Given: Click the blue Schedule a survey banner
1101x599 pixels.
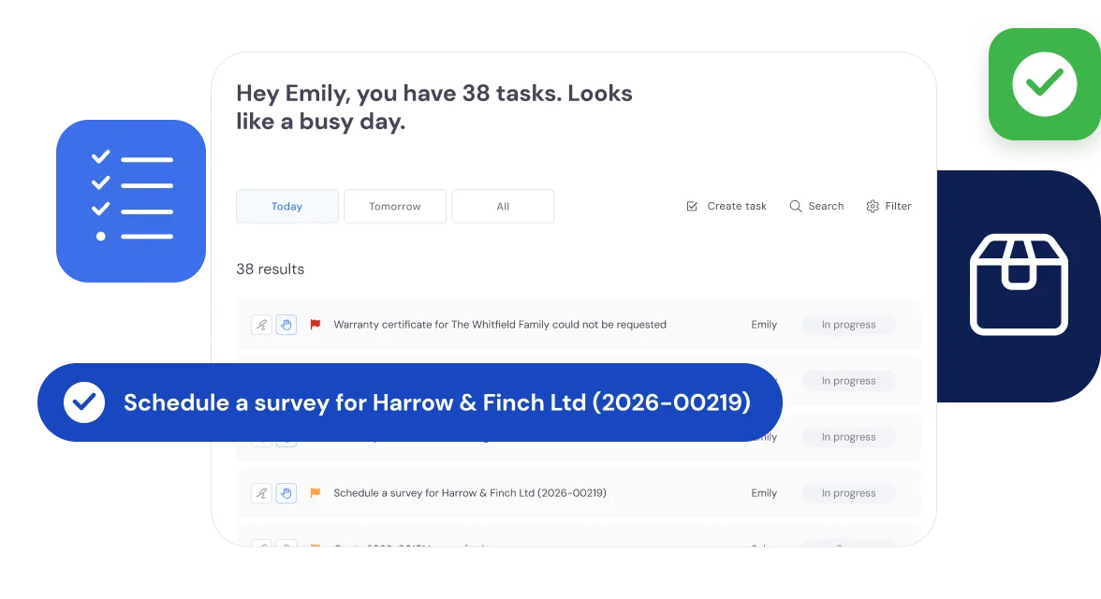Looking at the screenshot, I should click(x=410, y=402).
